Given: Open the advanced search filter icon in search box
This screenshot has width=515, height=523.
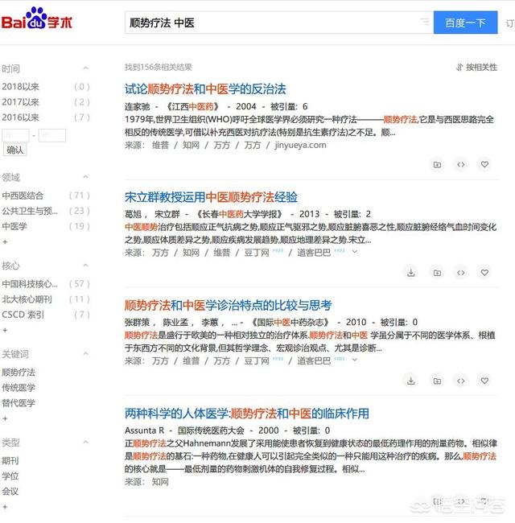Looking at the screenshot, I should [425, 23].
